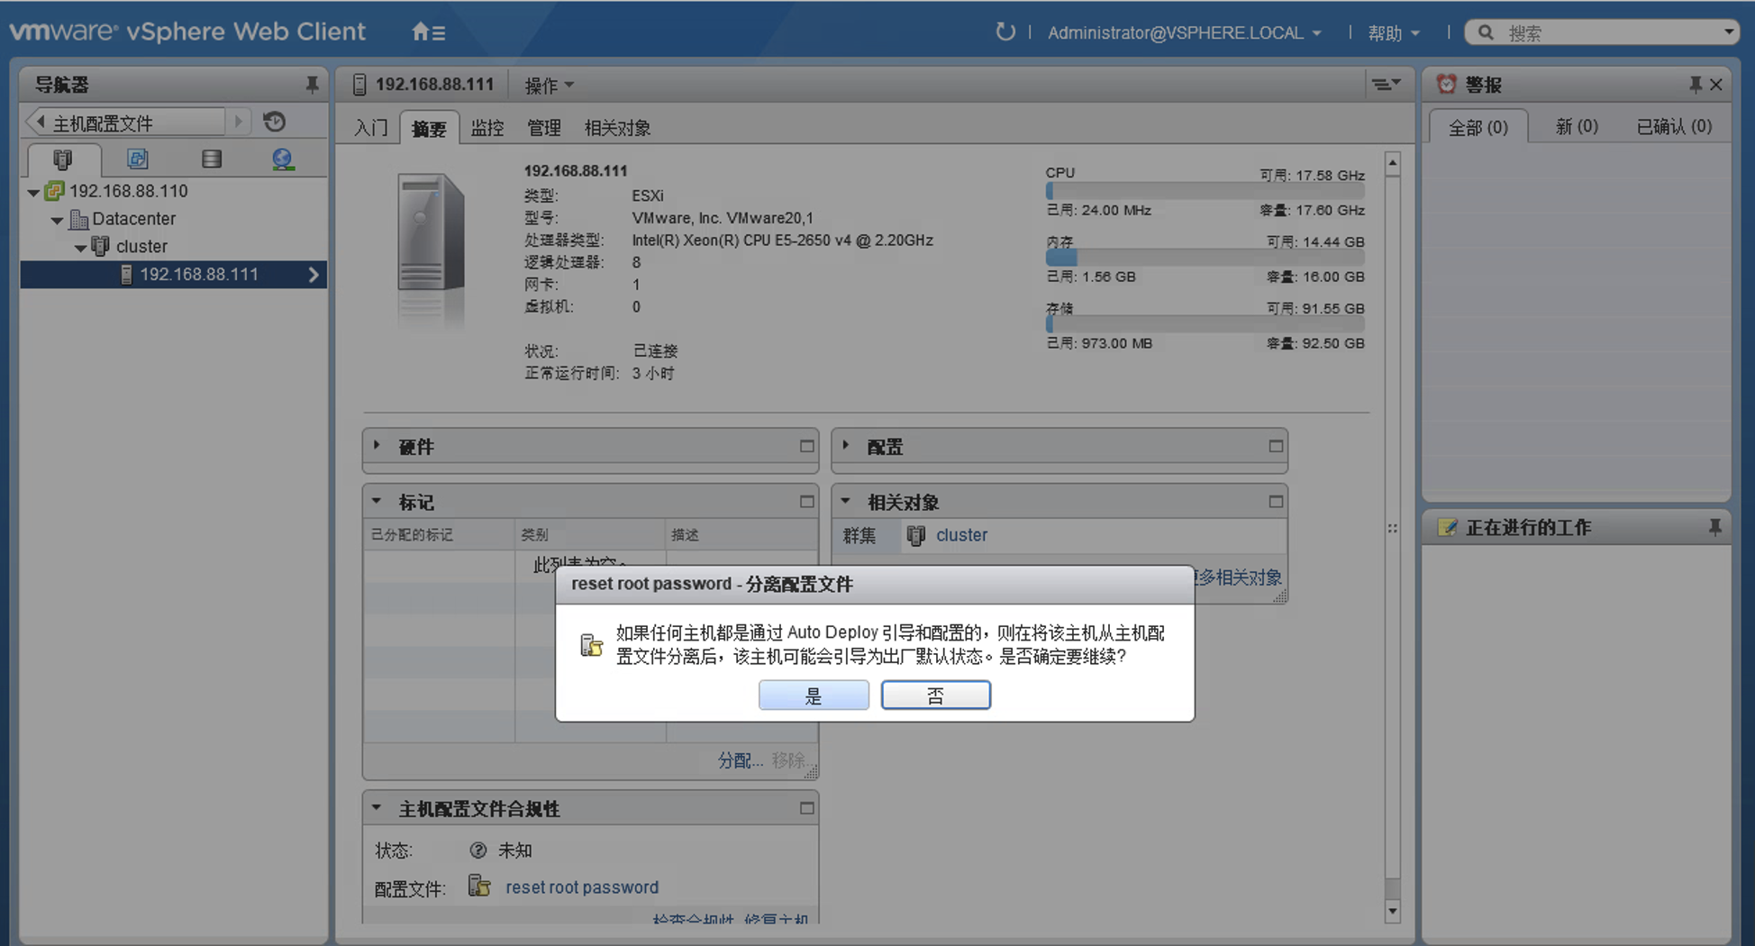The image size is (1755, 946).
Task: Click the 存储 storage usage bar
Action: pos(1205,324)
